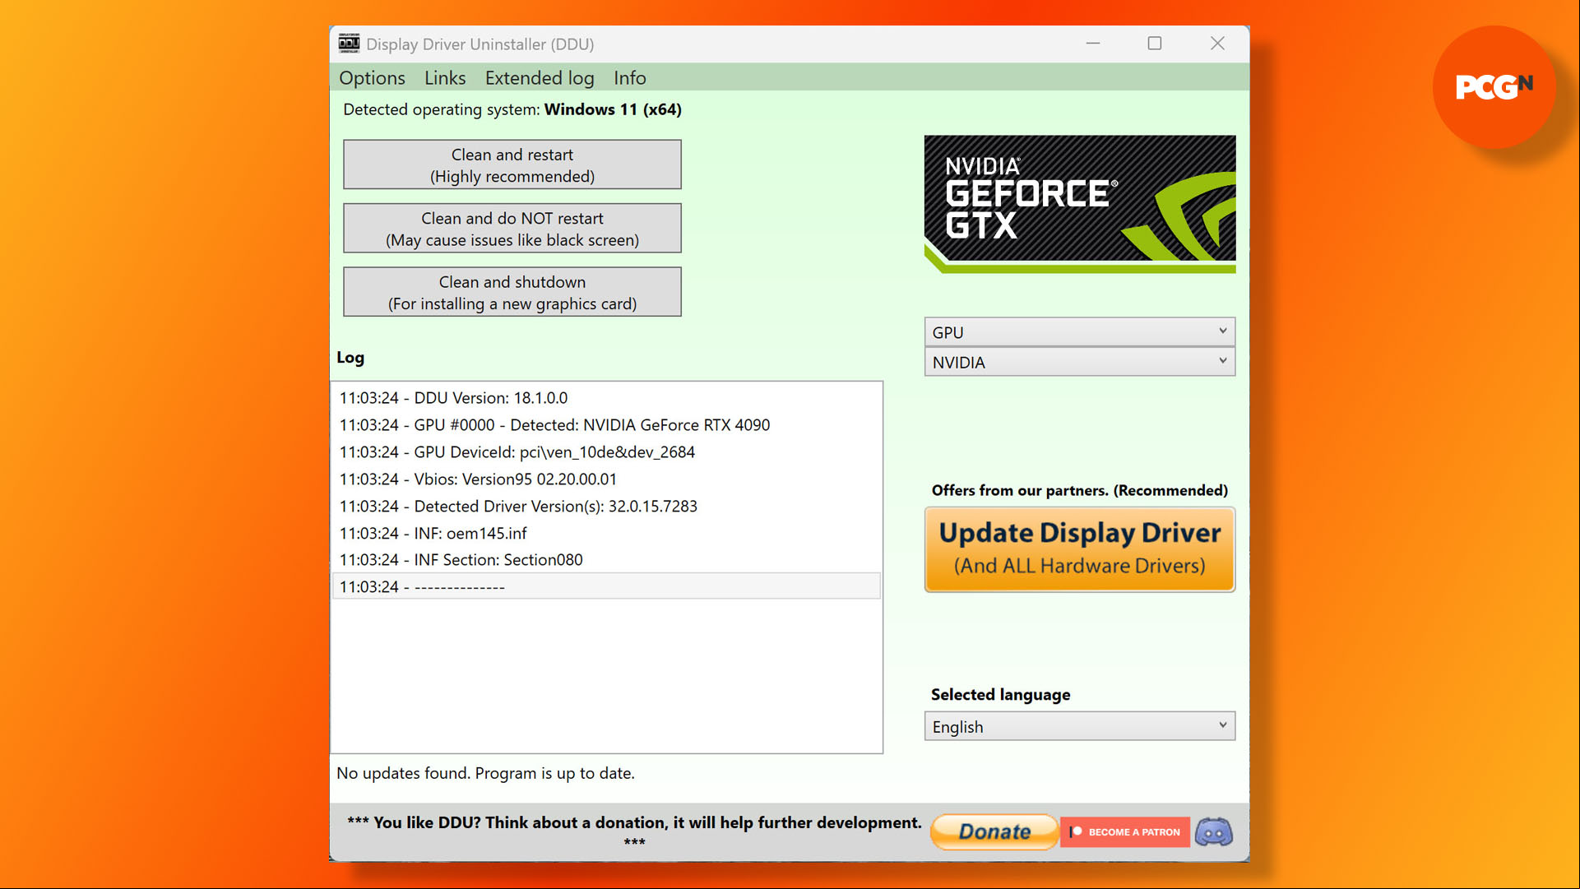Click Update Display Driver offer button

tap(1079, 549)
